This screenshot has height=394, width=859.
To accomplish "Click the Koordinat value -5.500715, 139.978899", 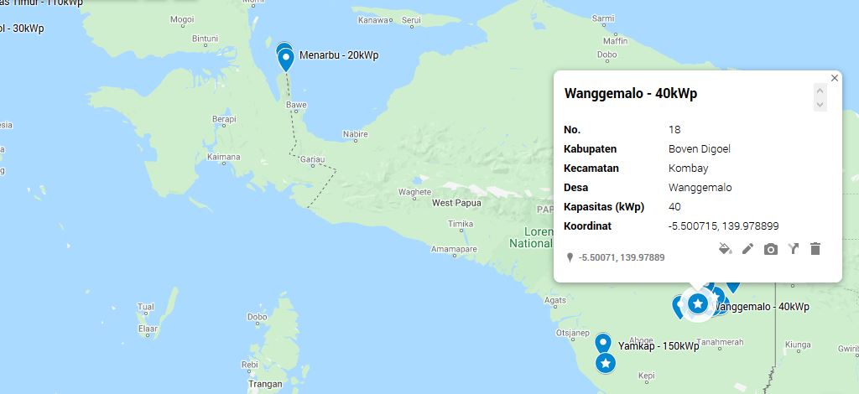I will point(724,226).
